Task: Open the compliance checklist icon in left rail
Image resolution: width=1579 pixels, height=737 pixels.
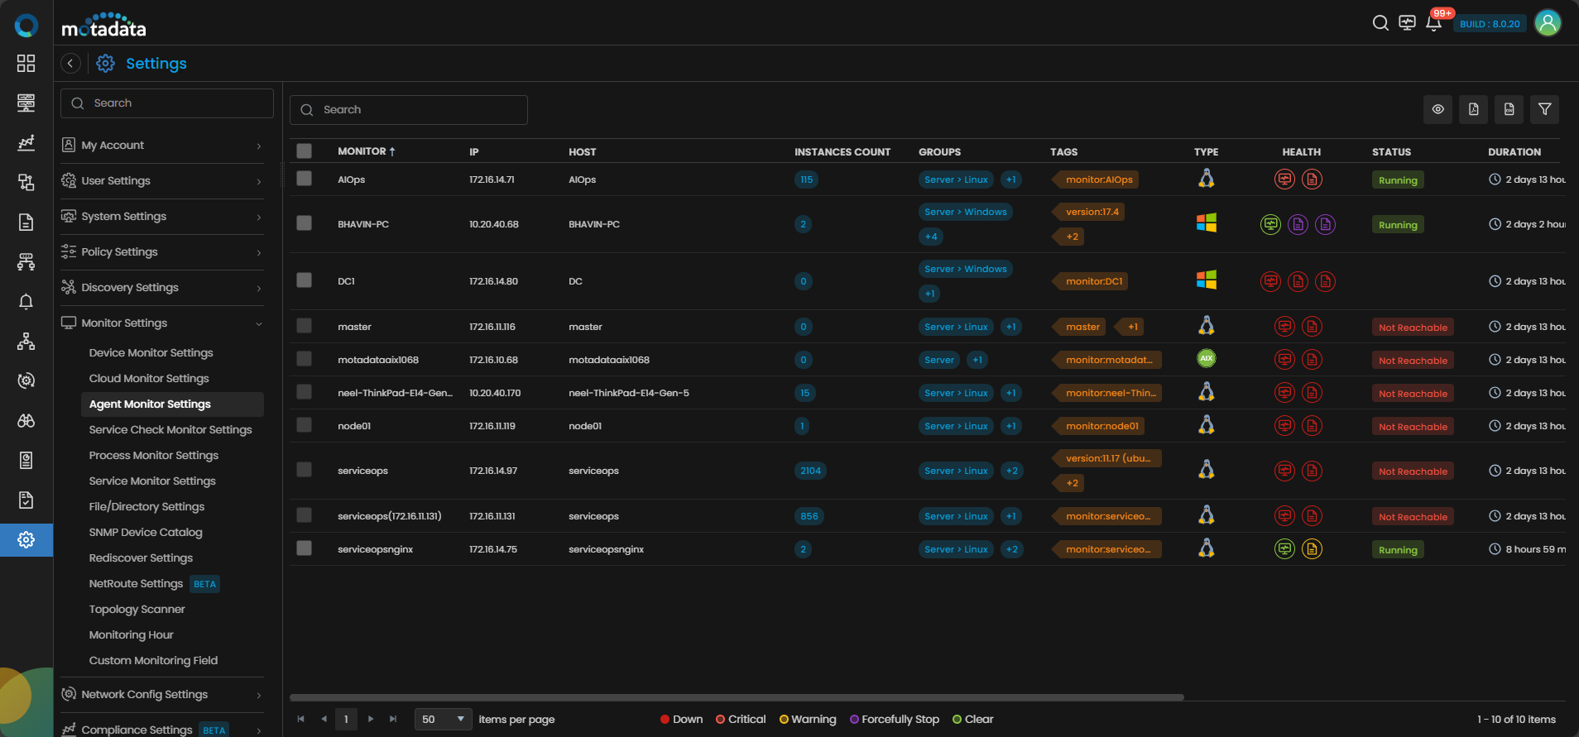Action: [x=26, y=500]
